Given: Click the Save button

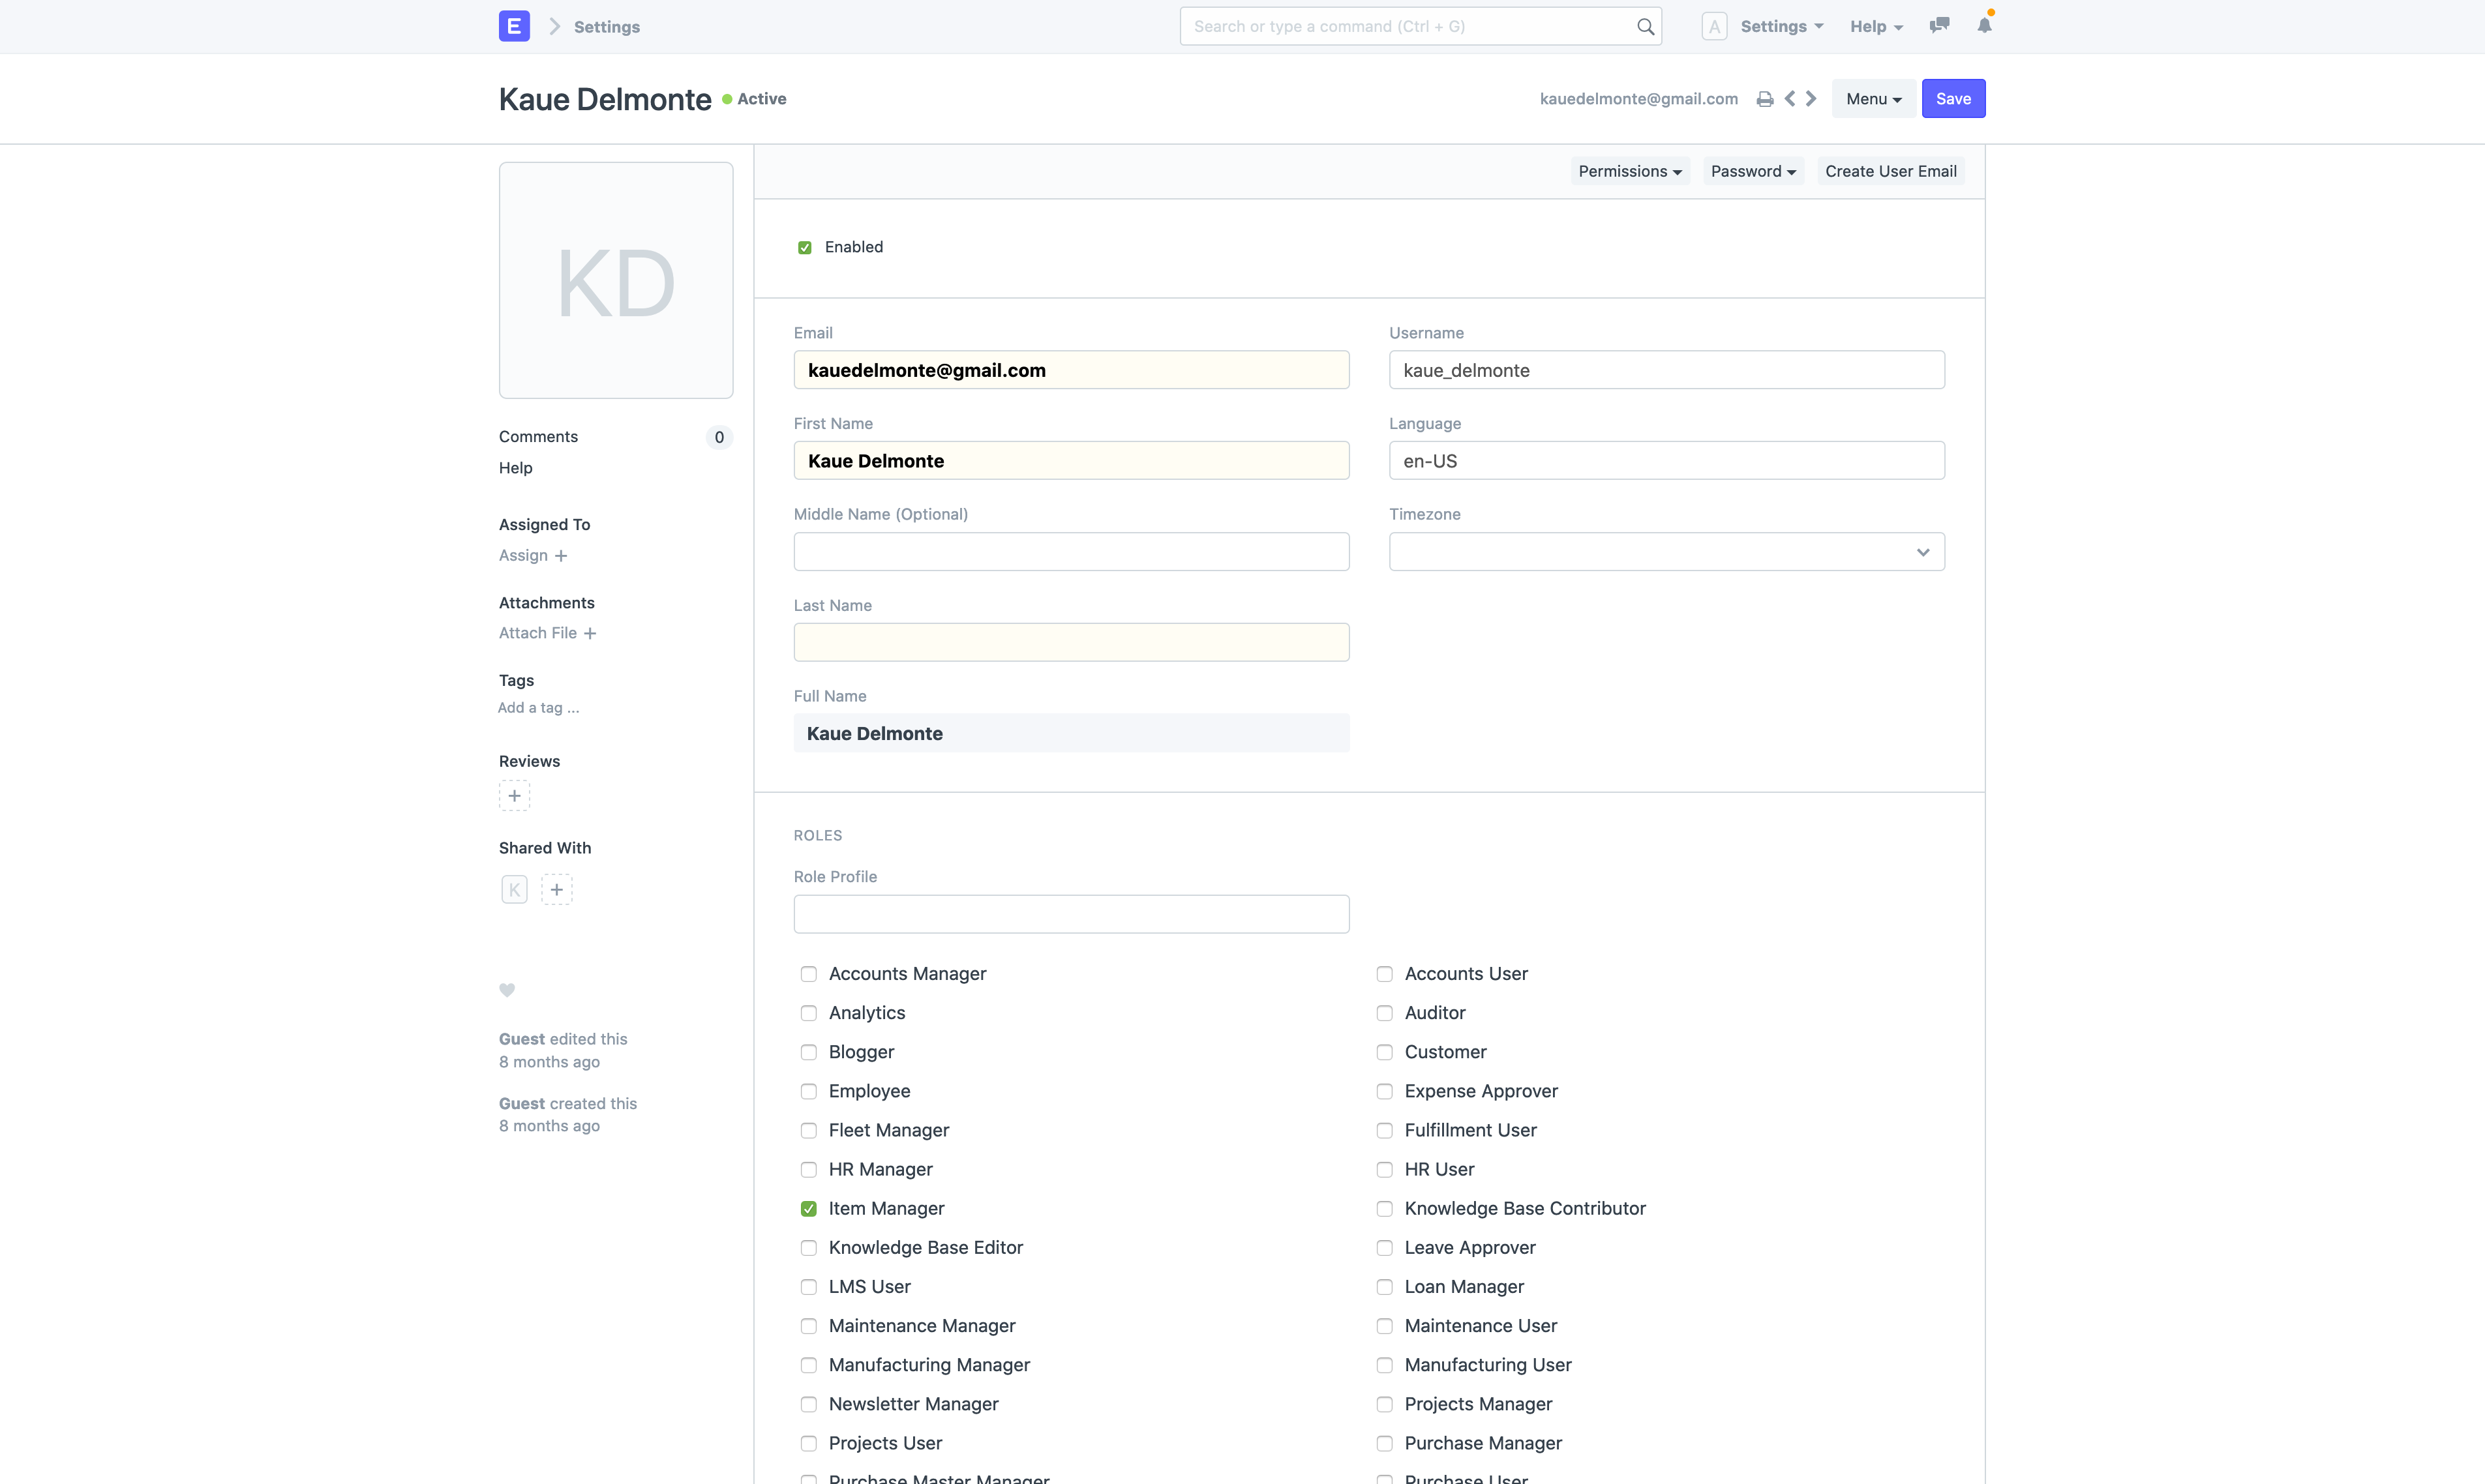Looking at the screenshot, I should (1953, 98).
